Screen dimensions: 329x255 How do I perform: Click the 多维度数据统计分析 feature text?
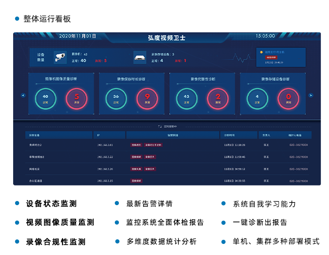(x=162, y=241)
